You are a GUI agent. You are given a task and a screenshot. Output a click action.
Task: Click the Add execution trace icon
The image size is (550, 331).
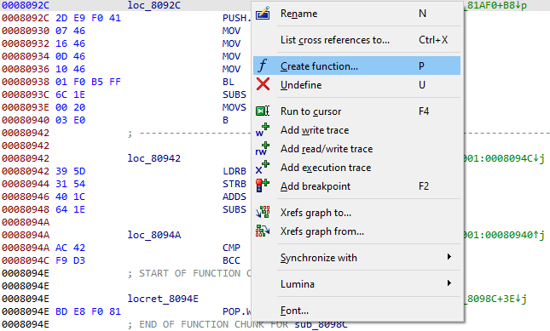pos(263,168)
